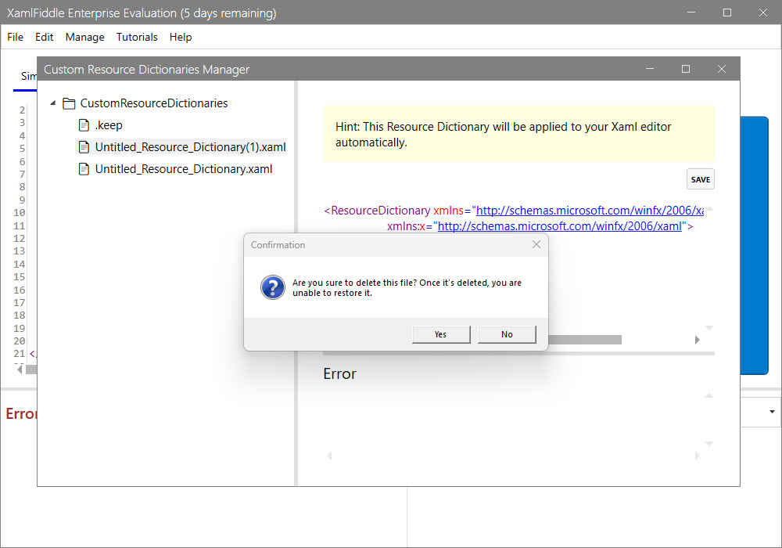
Task: Click the CustomResourceDictionaries folder label
Action: (153, 103)
